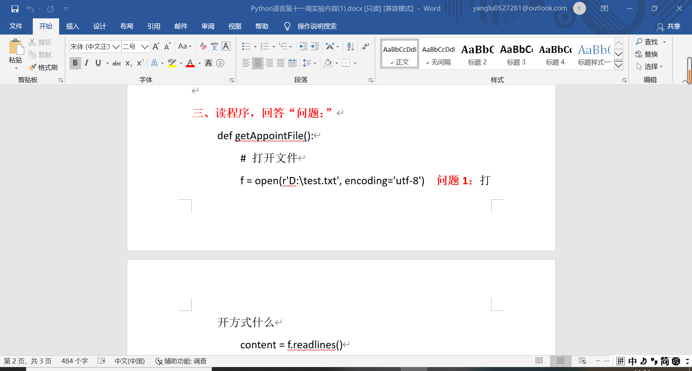Insert enclosed character icon

click(x=220, y=63)
